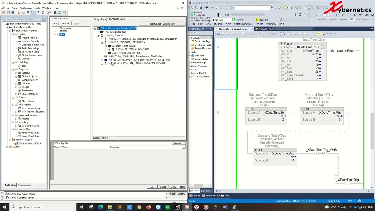Image resolution: width=375 pixels, height=211 pixels.
Task: Expand the 1756-L83E XYNET node
Action: [x=102, y=64]
